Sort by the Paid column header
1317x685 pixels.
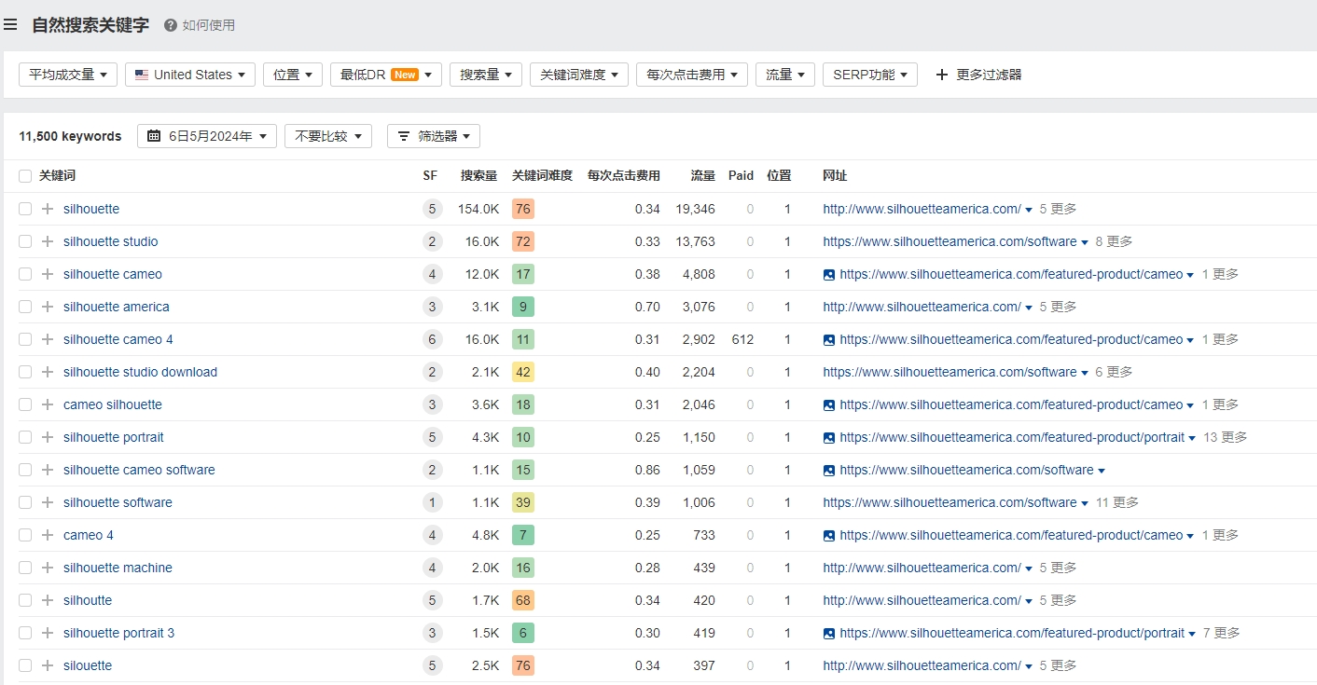741,175
